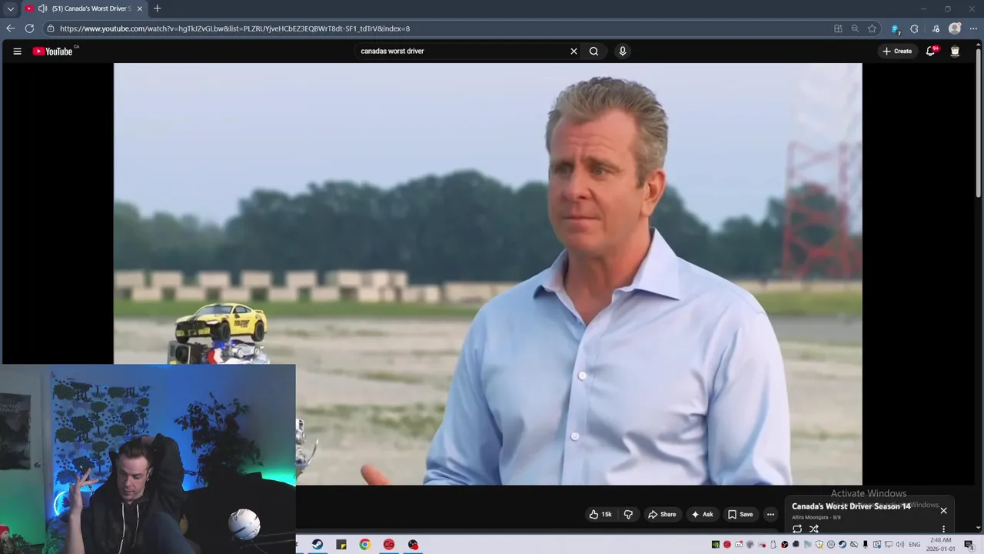Open the volume speaker tray icon
The image size is (984, 554).
[x=900, y=545]
